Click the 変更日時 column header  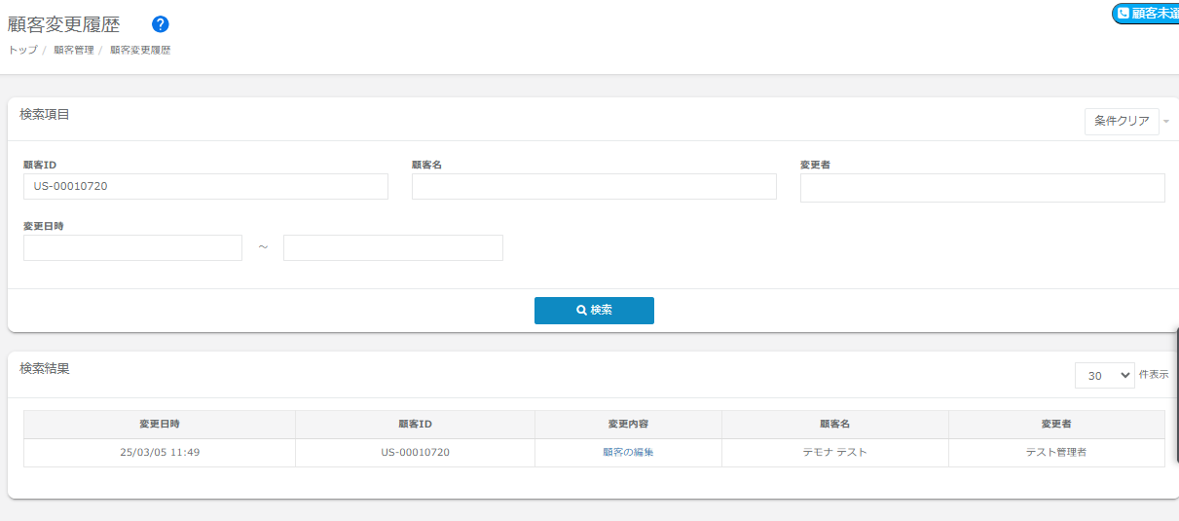pyautogui.click(x=160, y=425)
